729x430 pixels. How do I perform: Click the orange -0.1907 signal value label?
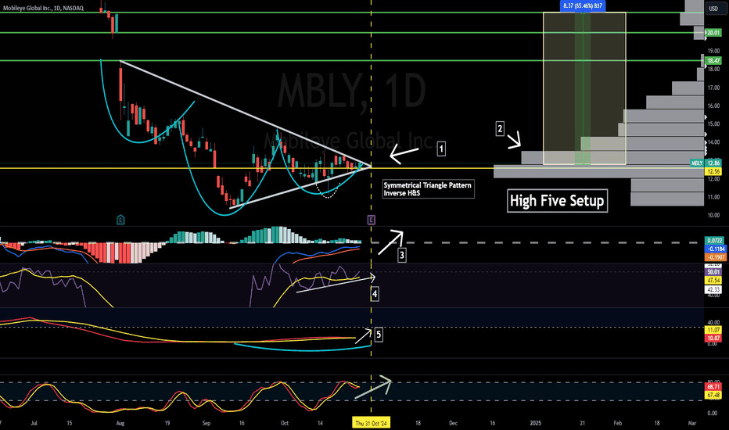click(714, 257)
